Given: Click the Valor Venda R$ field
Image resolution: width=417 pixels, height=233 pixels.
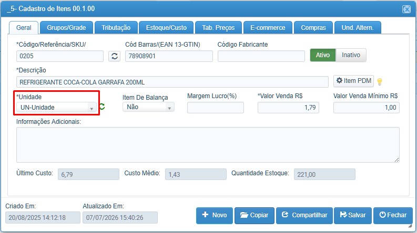Looking at the screenshot, I should [288, 108].
